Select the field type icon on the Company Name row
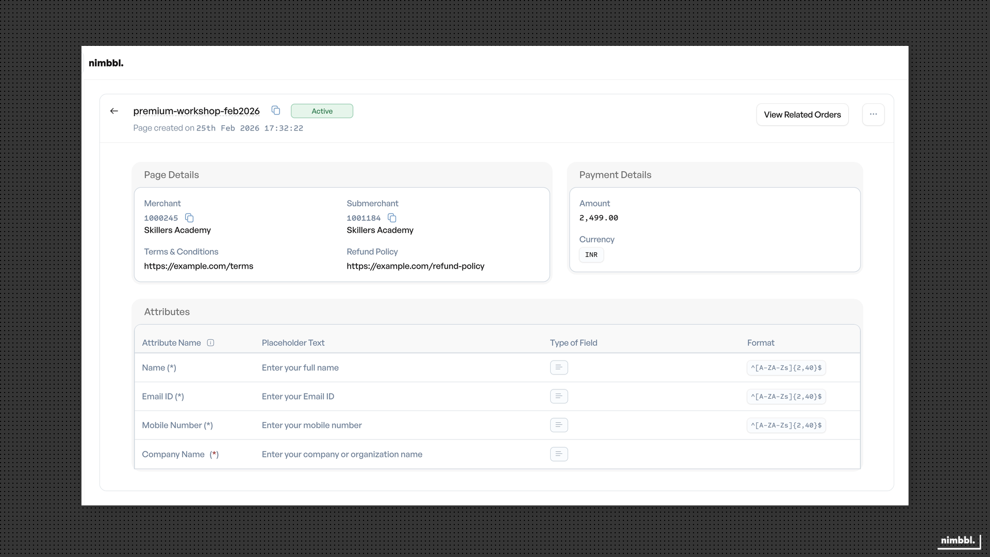This screenshot has width=990, height=557. (559, 454)
